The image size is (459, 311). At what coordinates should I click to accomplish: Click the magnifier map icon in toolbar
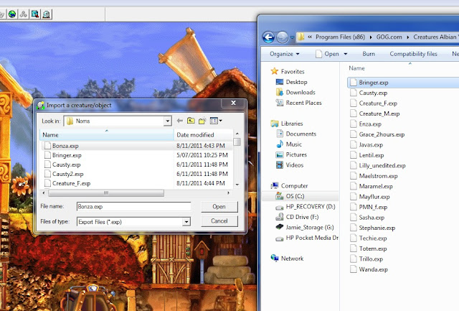(35, 14)
